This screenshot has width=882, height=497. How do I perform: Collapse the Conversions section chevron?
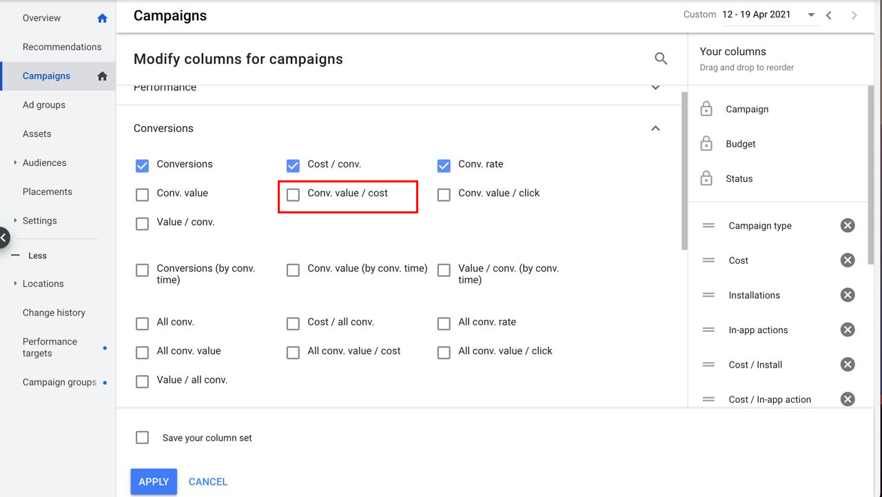pyautogui.click(x=655, y=128)
